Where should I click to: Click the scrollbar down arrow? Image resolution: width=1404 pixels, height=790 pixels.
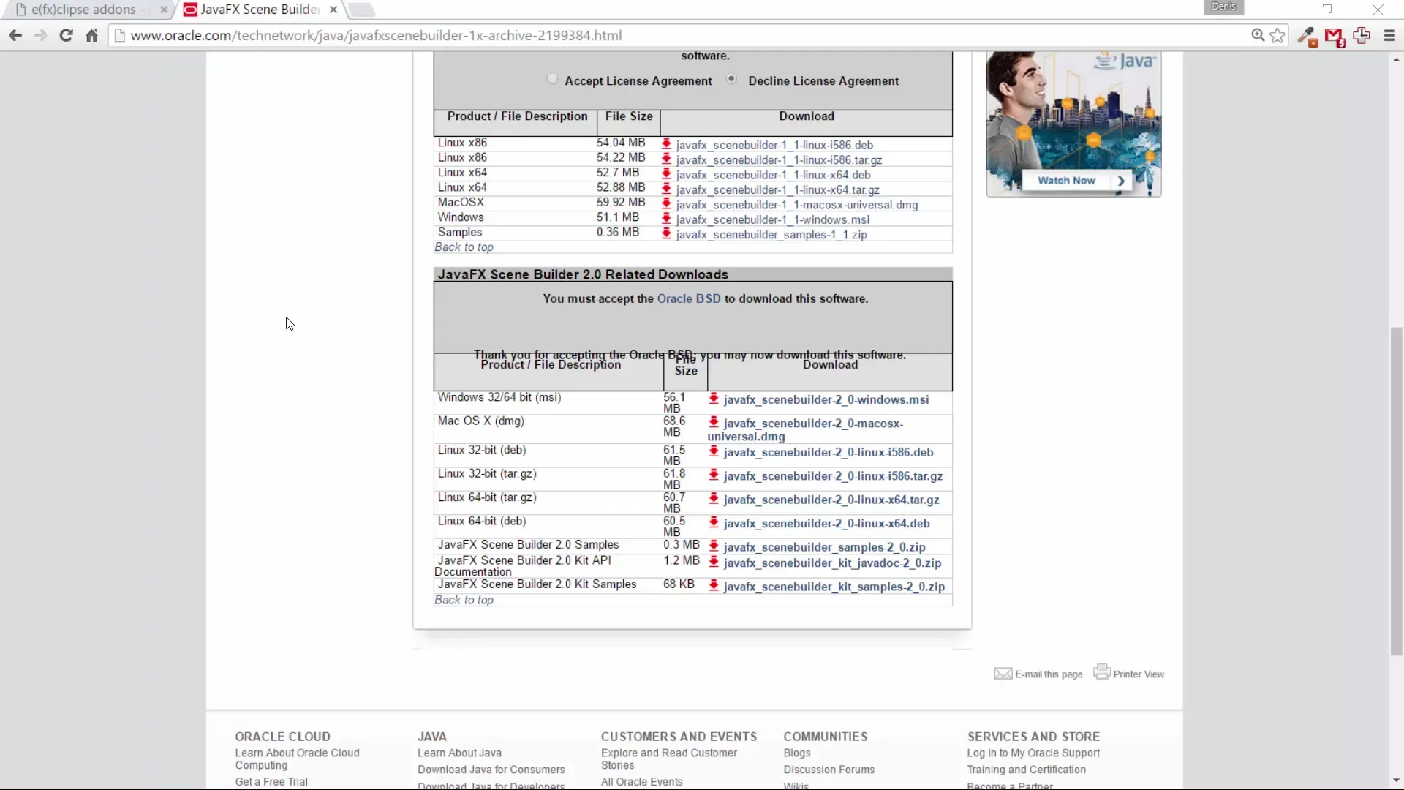(x=1396, y=780)
